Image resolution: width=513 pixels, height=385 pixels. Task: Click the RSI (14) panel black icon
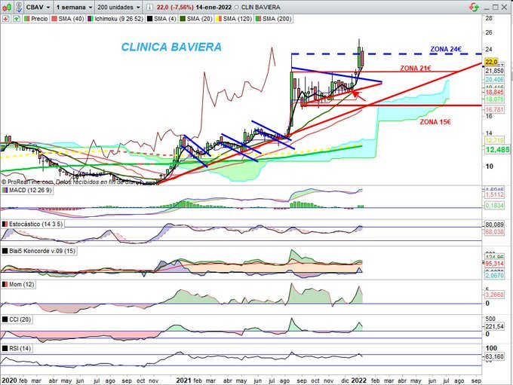(5, 348)
